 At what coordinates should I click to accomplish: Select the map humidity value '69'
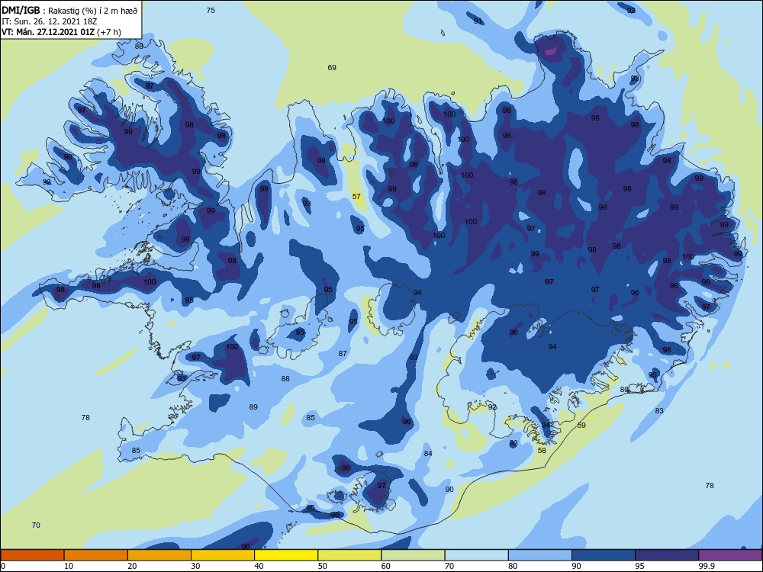(x=332, y=68)
